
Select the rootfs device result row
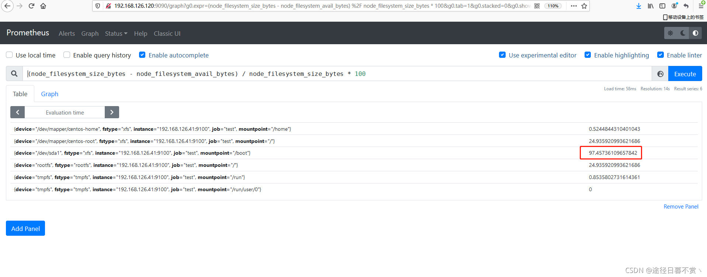[354, 165]
